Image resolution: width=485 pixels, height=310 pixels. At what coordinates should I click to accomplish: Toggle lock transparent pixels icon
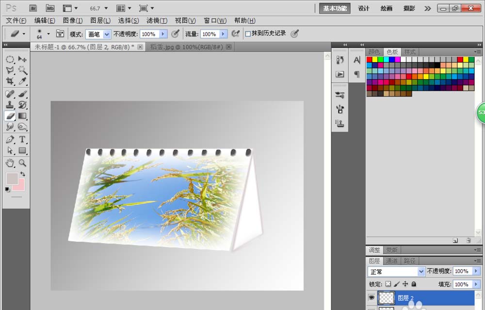[x=388, y=284]
